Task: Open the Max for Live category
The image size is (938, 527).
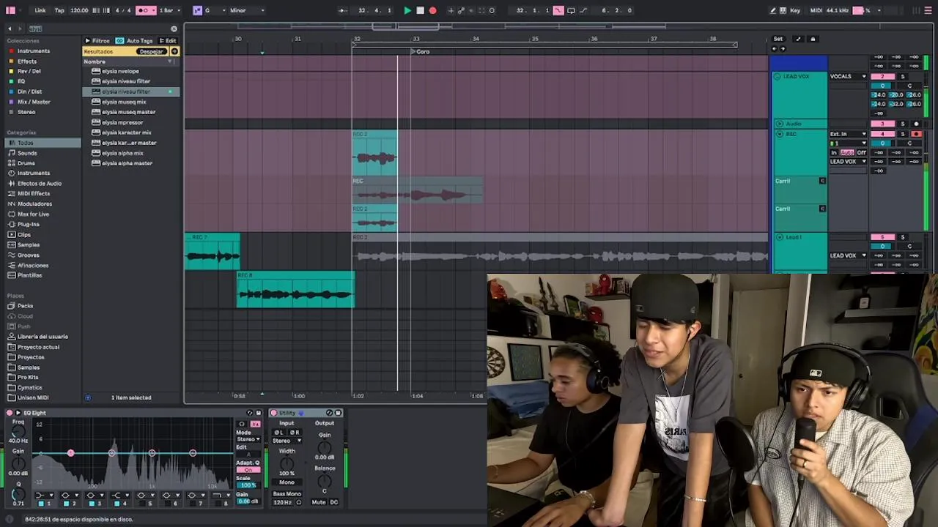Action: pos(33,214)
